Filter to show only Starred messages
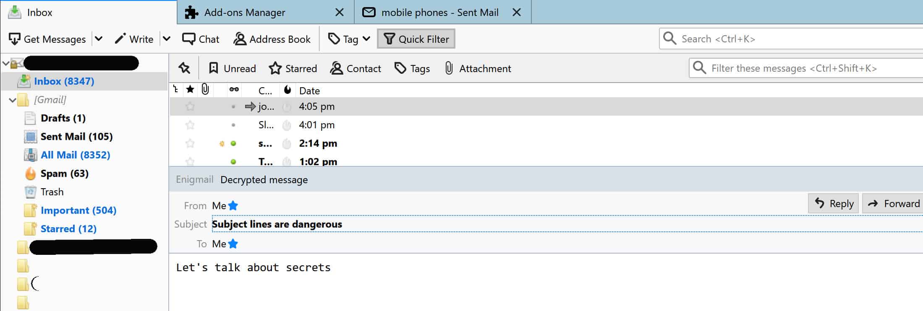The image size is (923, 311). [293, 68]
